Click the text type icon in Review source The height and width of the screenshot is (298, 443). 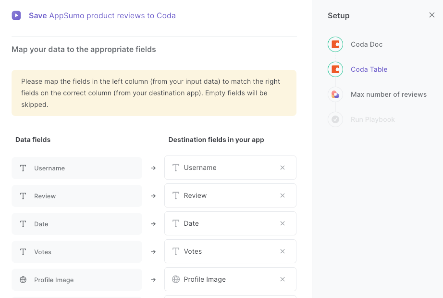coord(23,196)
